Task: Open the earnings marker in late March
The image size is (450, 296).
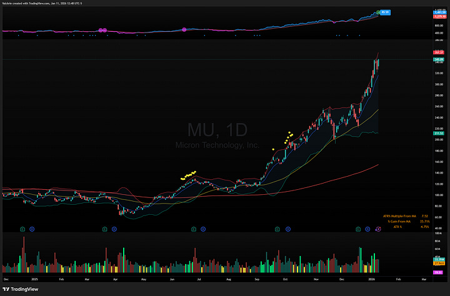Action: [x=105, y=229]
